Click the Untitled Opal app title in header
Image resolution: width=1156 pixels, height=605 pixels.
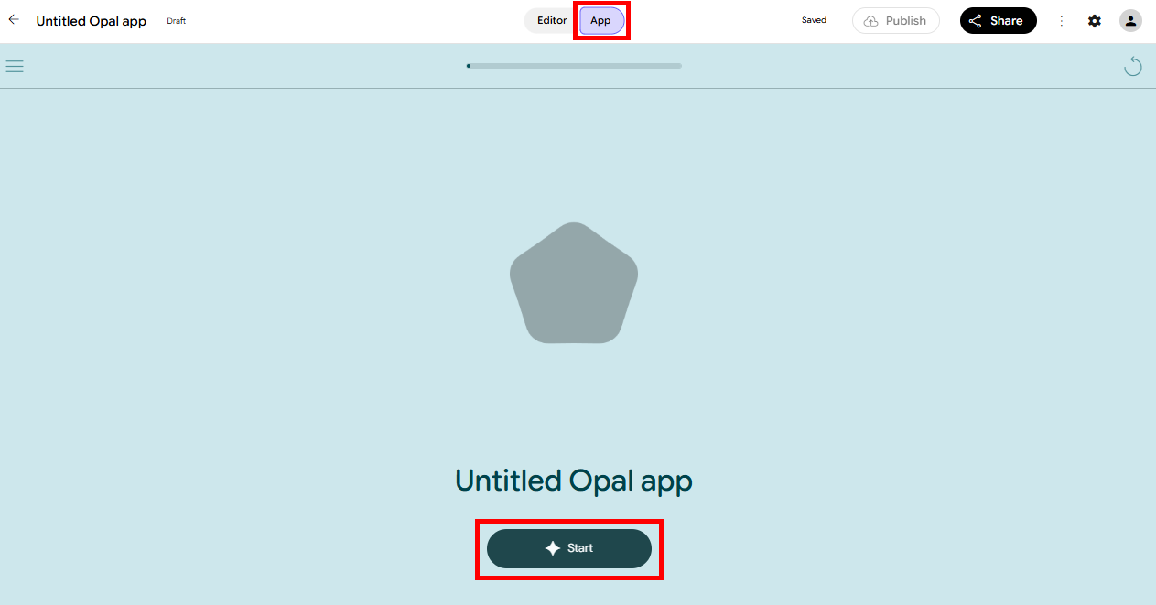[92, 21]
